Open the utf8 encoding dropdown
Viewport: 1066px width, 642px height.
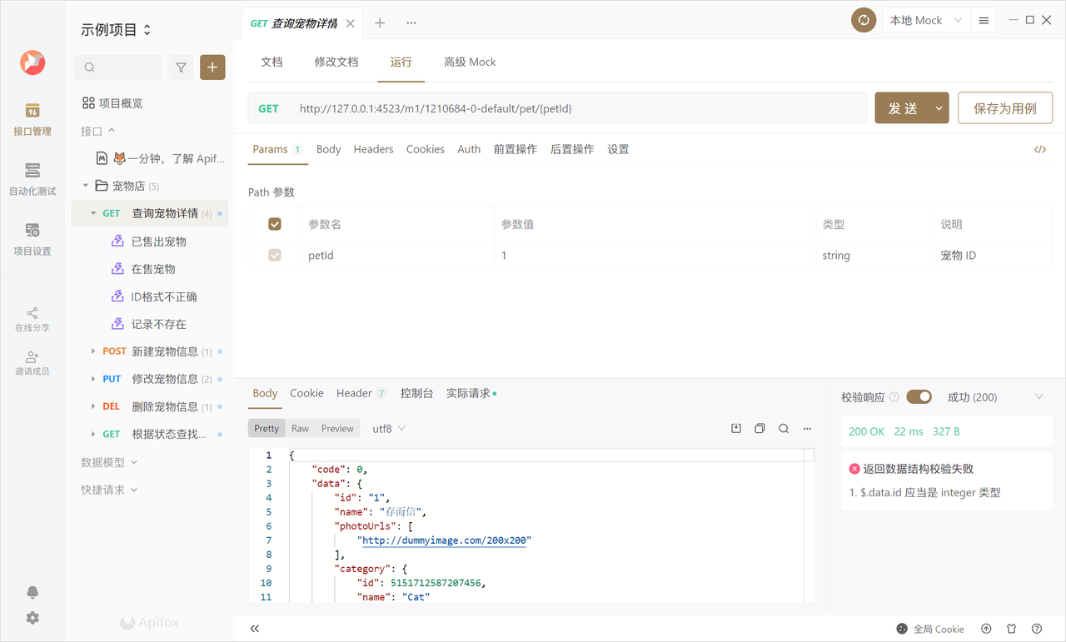point(388,428)
